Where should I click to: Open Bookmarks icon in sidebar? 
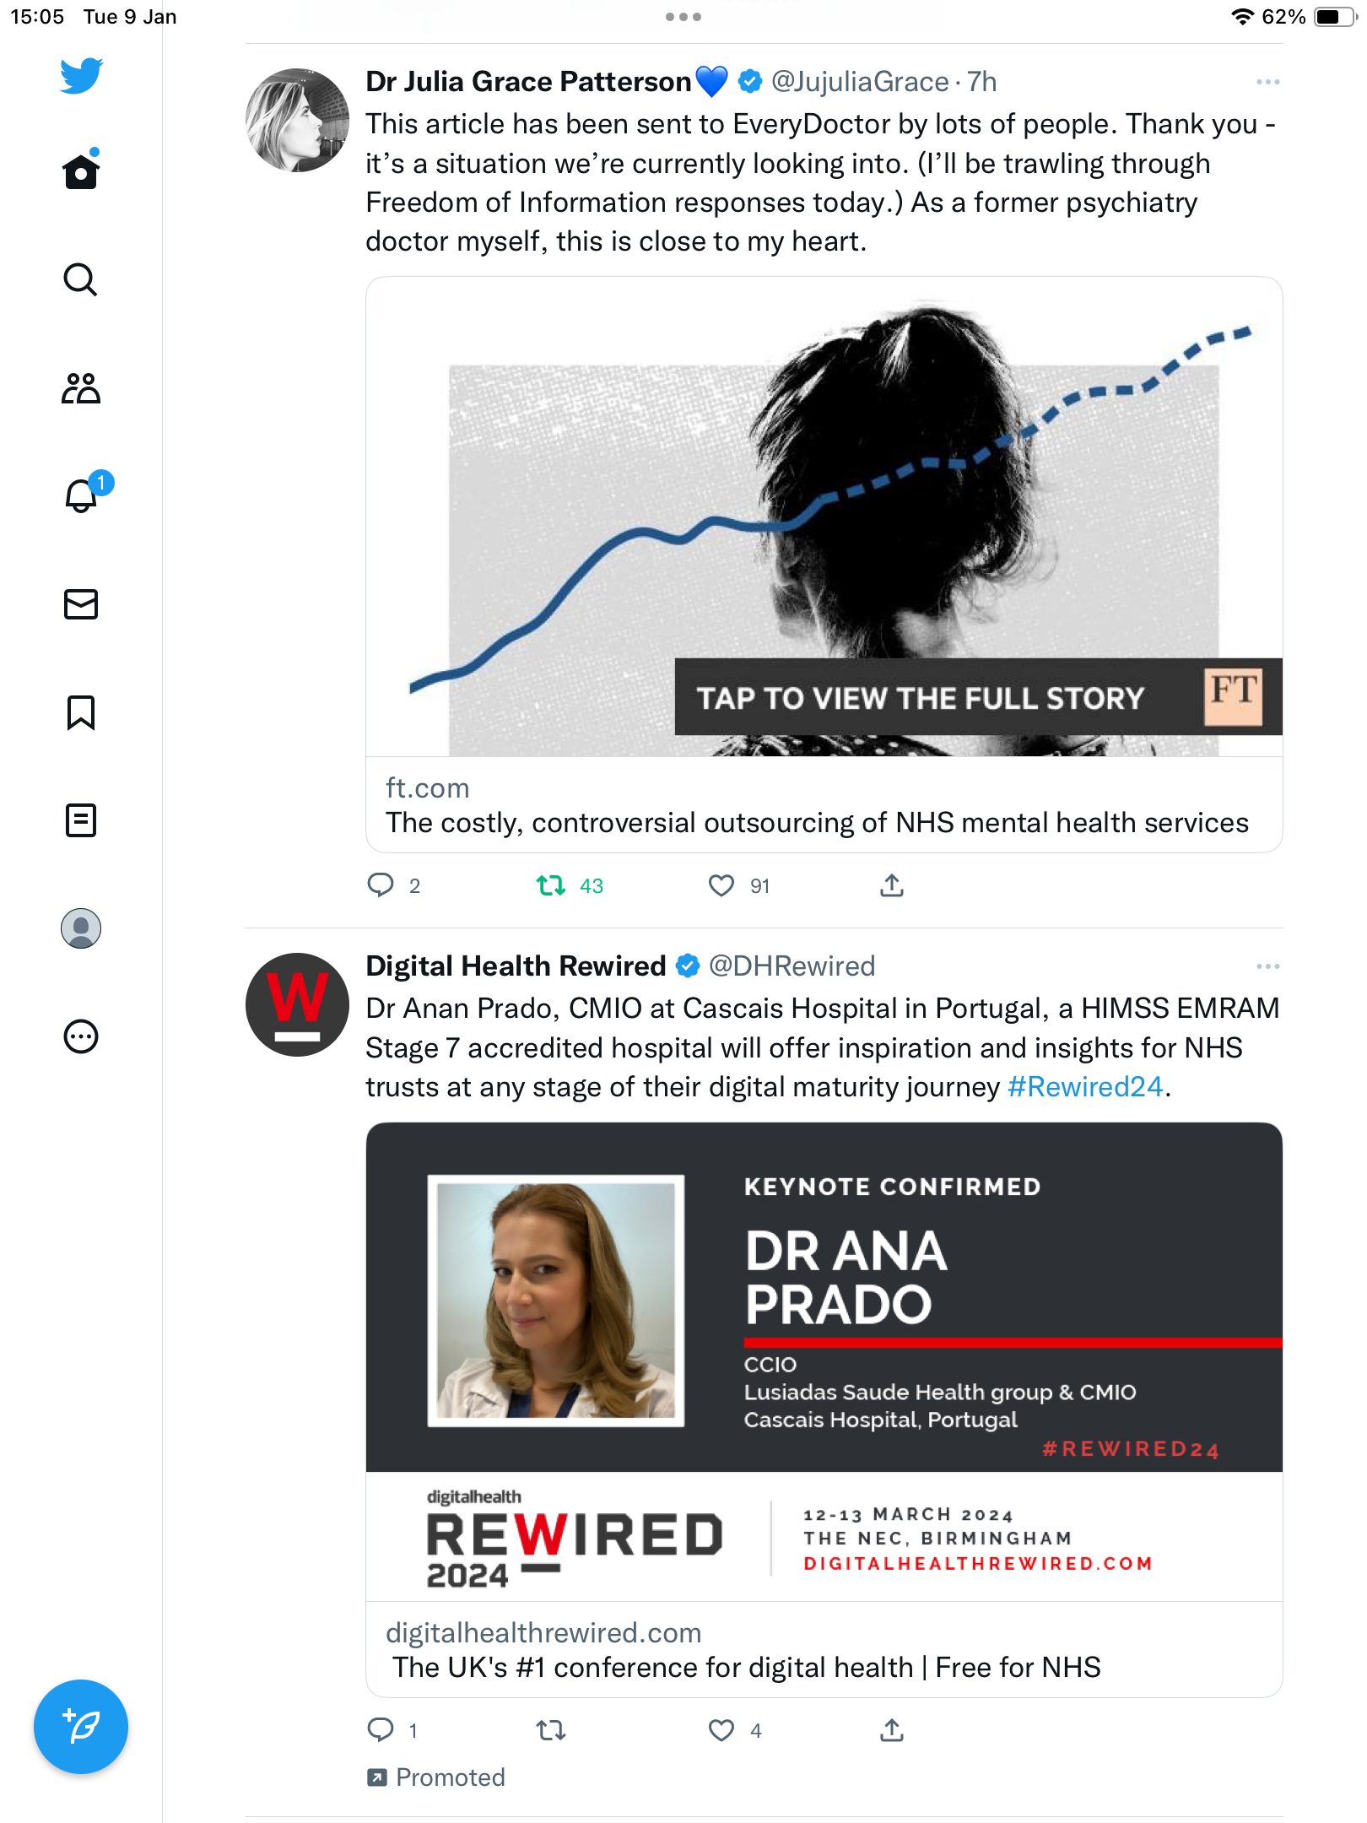tap(81, 712)
